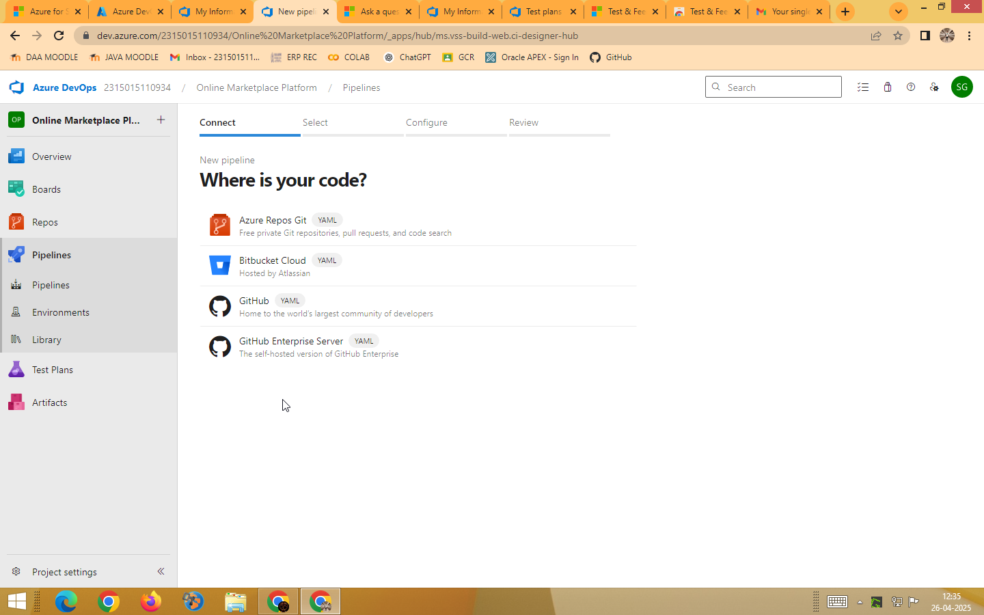Click the GitHub octocat source icon

click(220, 305)
